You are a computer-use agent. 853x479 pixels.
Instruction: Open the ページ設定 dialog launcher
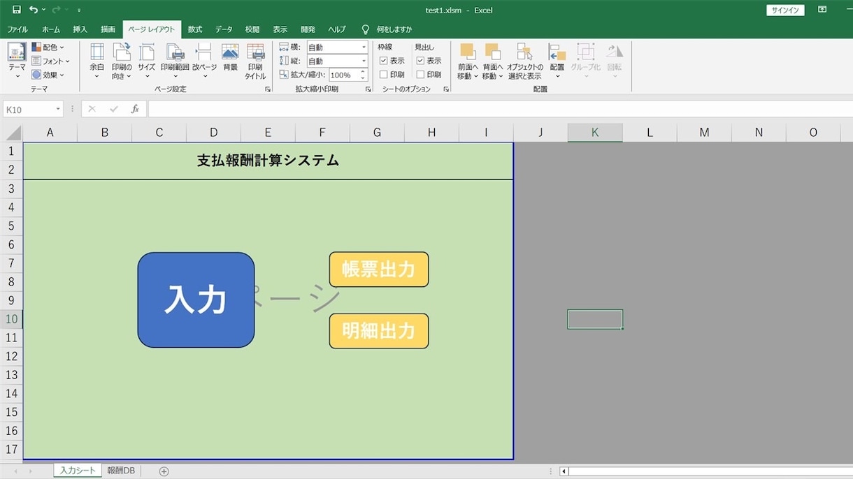pyautogui.click(x=268, y=89)
